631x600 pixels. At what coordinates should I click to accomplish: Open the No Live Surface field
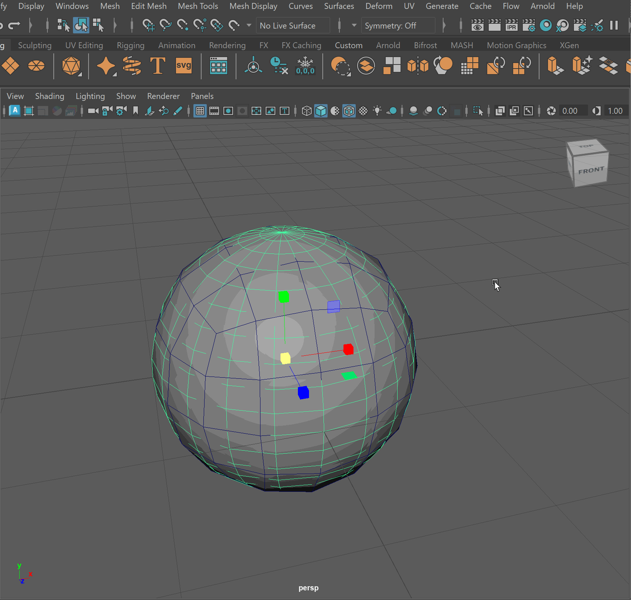tap(292, 26)
